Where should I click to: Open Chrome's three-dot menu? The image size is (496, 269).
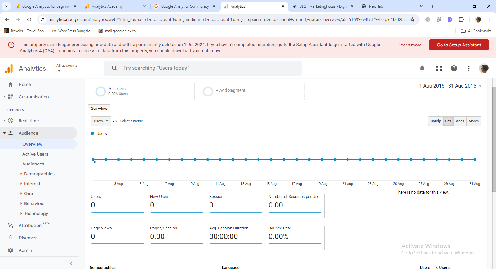click(489, 19)
